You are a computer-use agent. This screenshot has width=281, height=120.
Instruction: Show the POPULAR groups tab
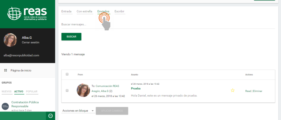point(32,92)
